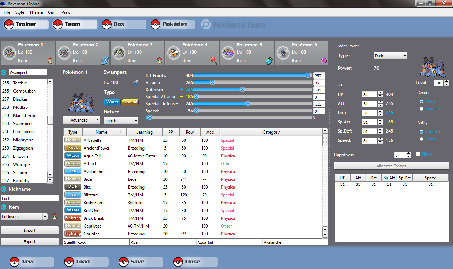This screenshot has height=269, width=453.
Task: Open the Gen. menu
Action: click(x=52, y=12)
